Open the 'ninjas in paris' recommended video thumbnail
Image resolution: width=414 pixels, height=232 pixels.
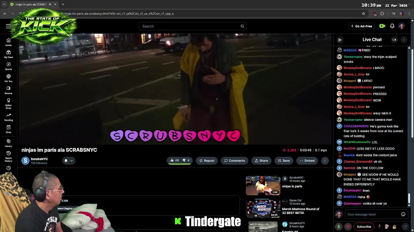263,185
